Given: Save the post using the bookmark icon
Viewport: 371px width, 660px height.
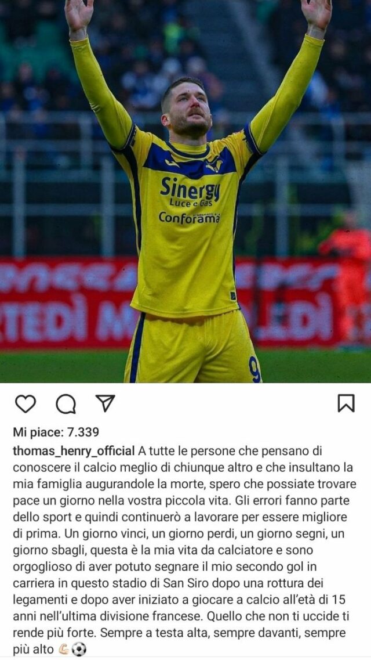Looking at the screenshot, I should [346, 403].
